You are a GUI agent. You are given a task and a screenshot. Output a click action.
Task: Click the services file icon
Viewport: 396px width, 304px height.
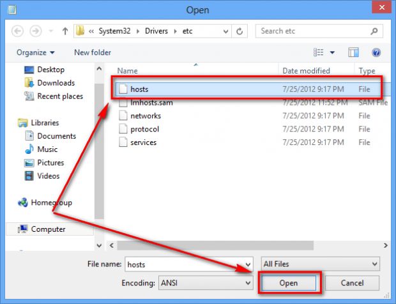123,142
